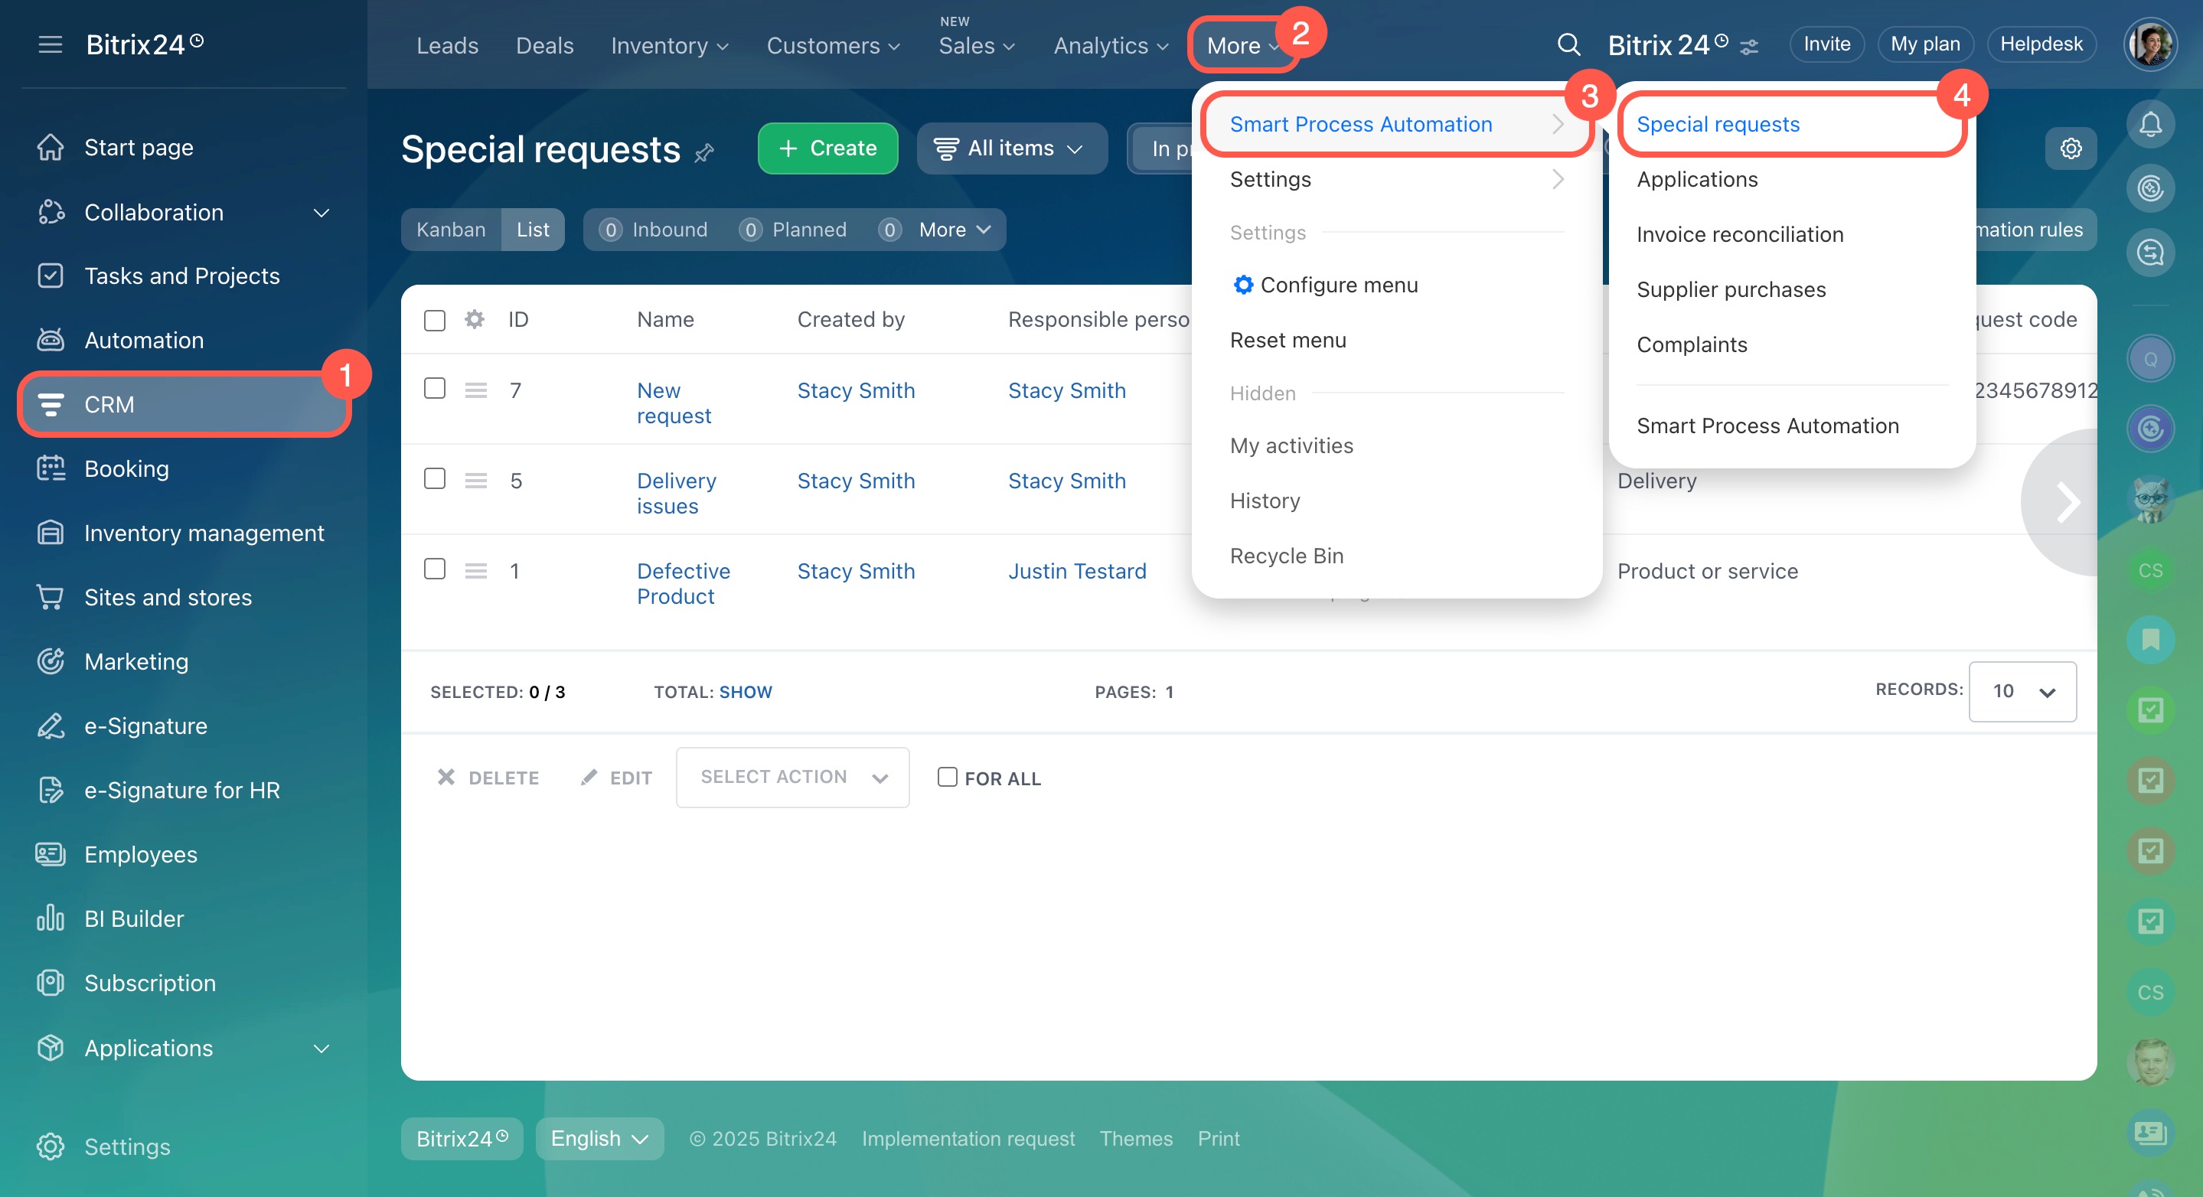Image resolution: width=2203 pixels, height=1197 pixels.
Task: Open the records per page dropdown
Action: [x=2022, y=692]
